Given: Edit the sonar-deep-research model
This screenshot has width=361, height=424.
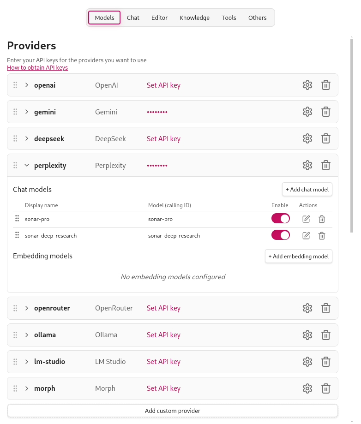Looking at the screenshot, I should (x=306, y=235).
